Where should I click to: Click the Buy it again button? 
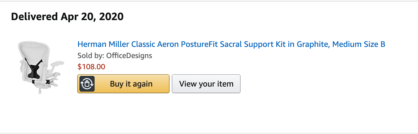point(123,84)
